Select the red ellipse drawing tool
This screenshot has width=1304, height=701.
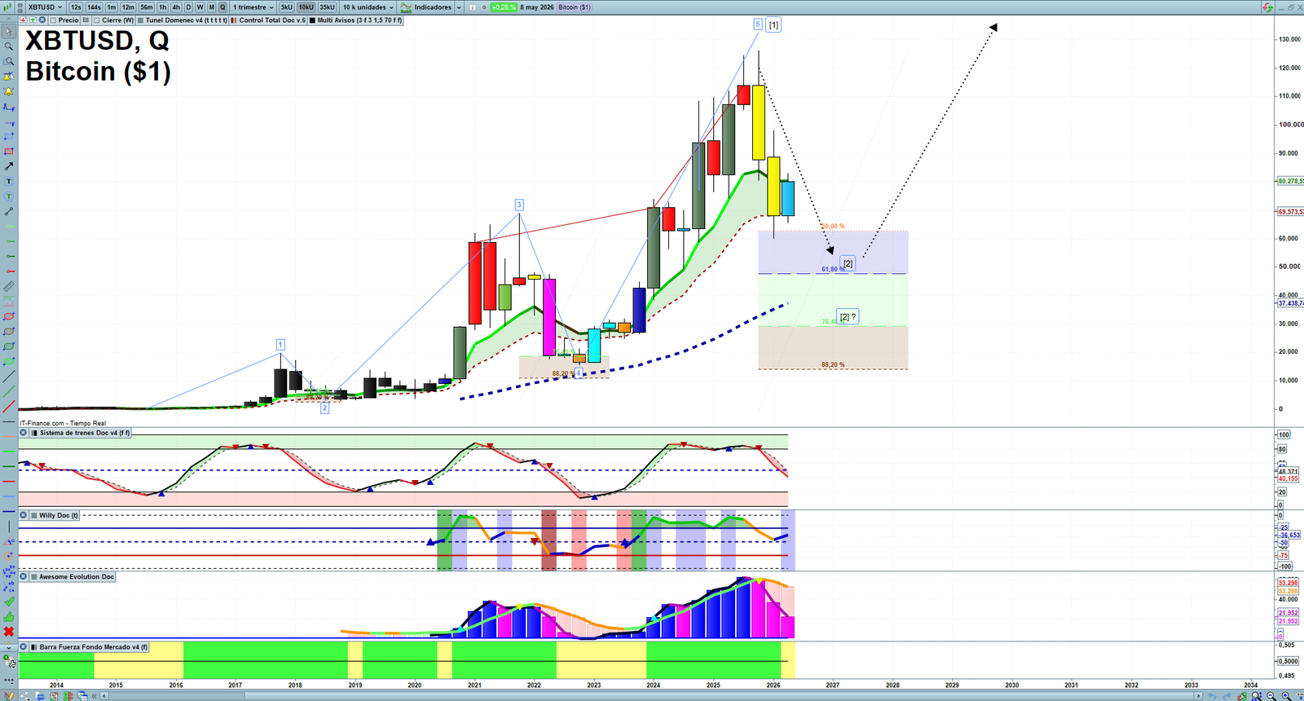[x=8, y=316]
